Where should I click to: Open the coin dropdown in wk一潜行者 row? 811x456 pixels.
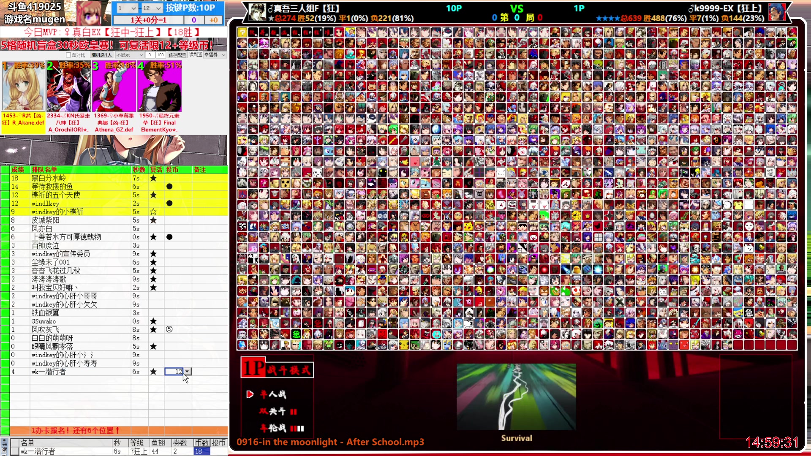pos(187,372)
